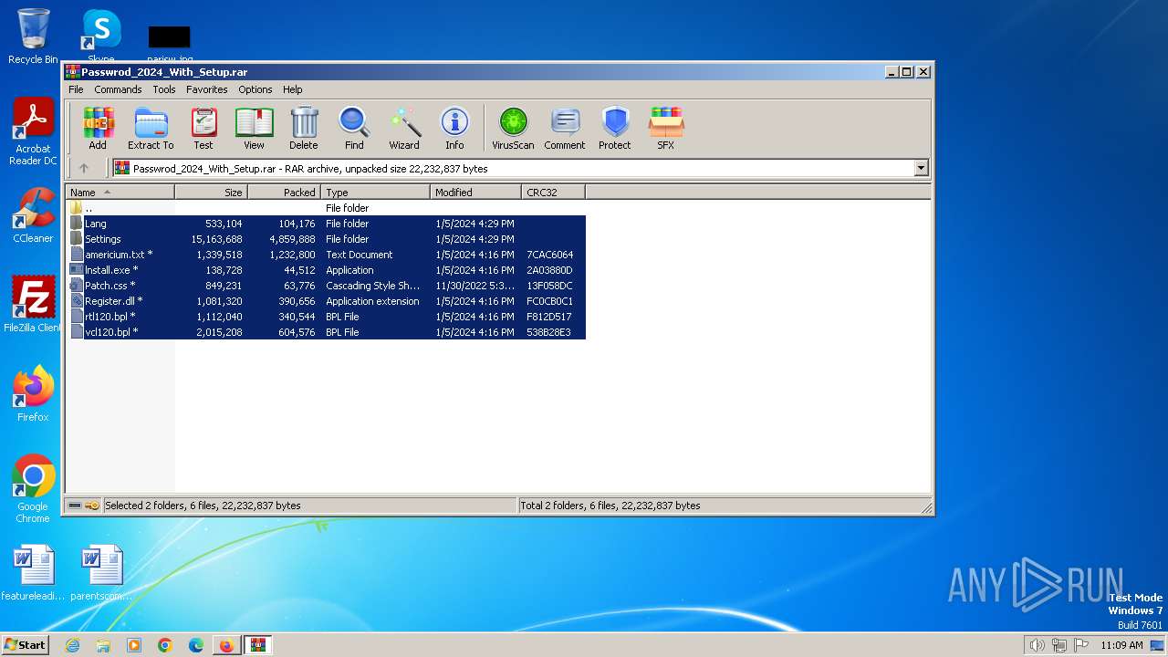Sort by the Name column header
Screen dimensions: 1168x657
120,193
